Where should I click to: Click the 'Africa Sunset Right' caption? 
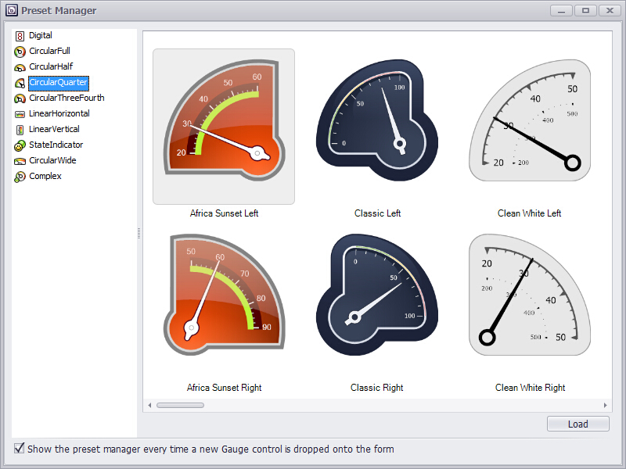(224, 388)
